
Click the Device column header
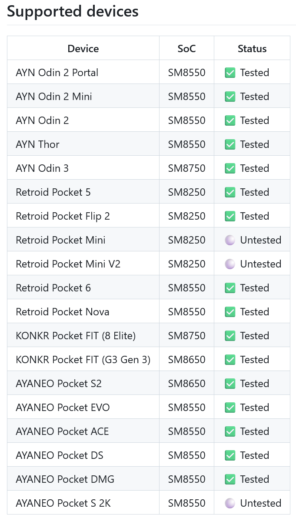pyautogui.click(x=83, y=49)
